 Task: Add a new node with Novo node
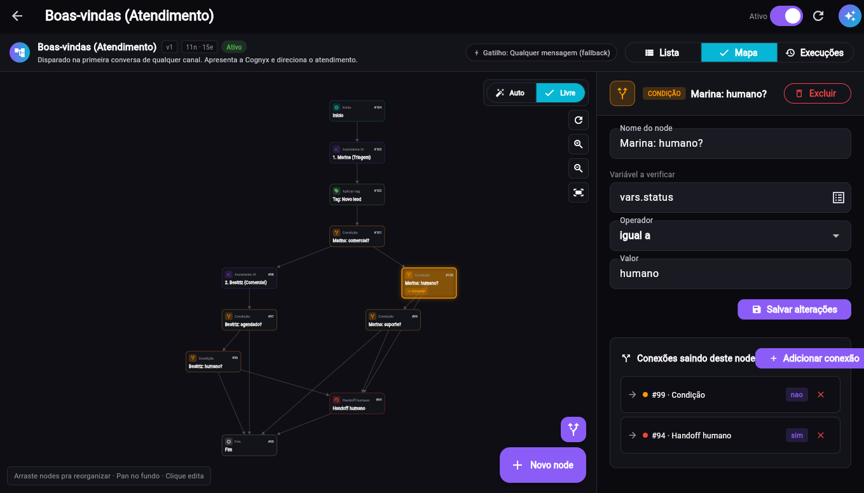pyautogui.click(x=543, y=465)
